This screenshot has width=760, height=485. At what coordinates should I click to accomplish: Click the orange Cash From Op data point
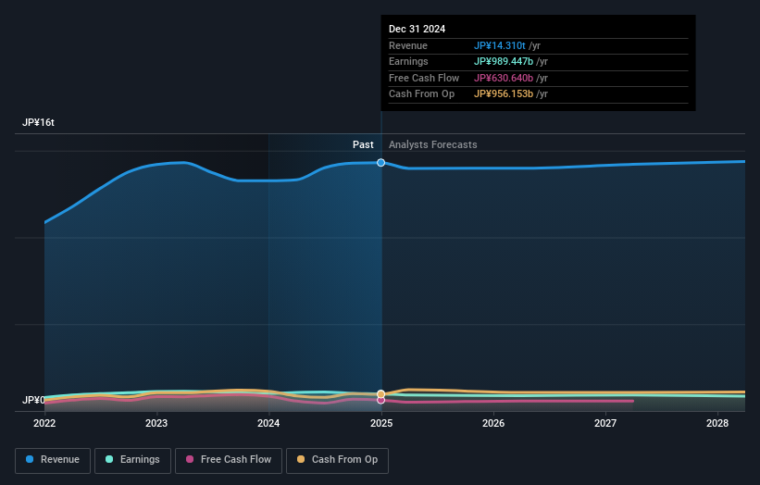pyautogui.click(x=381, y=394)
